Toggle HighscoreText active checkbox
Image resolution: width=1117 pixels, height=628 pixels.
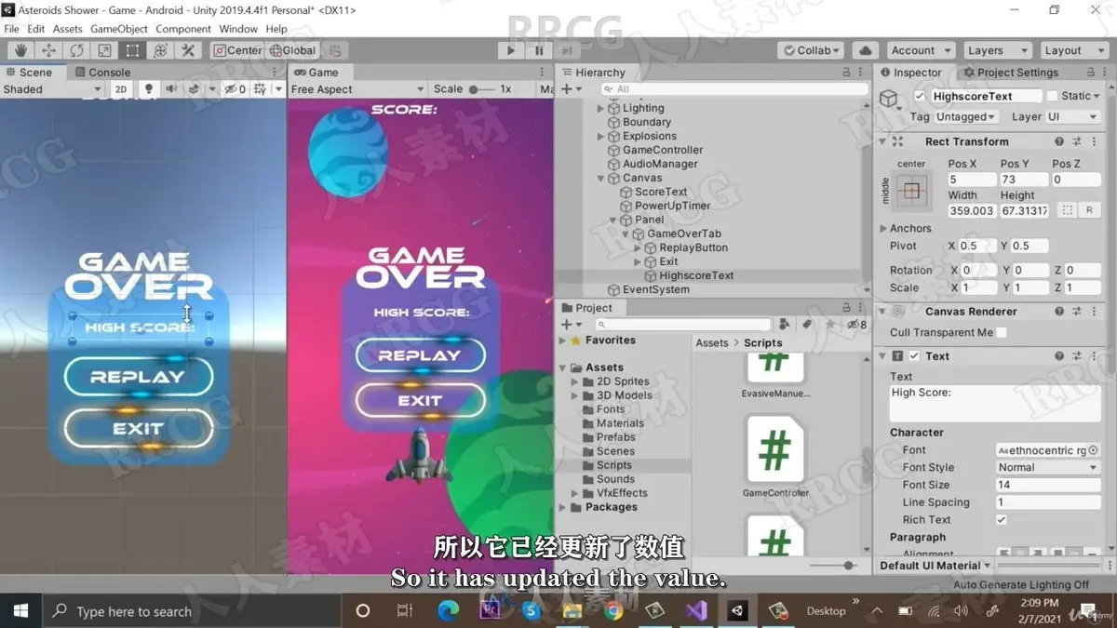click(920, 96)
